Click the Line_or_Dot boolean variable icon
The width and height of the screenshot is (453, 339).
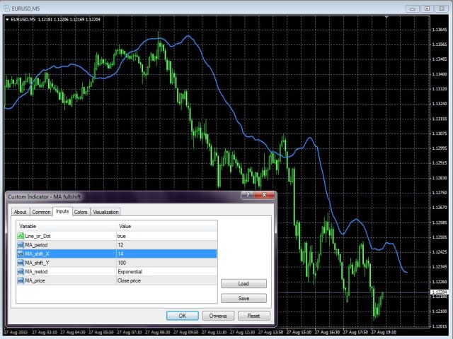click(x=21, y=234)
